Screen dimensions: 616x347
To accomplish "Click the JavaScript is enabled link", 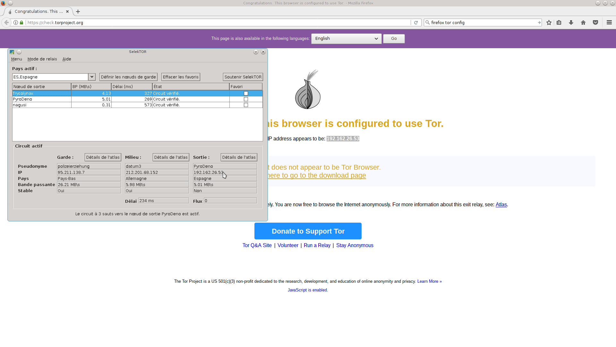I will [308, 290].
